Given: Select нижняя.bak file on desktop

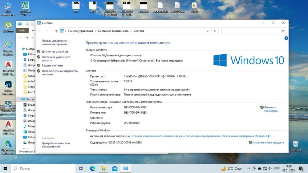Looking at the screenshot, I should 160,7.
